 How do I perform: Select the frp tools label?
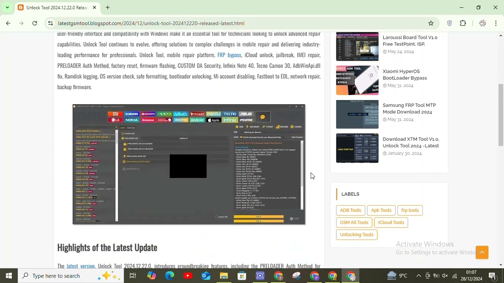[410, 210]
